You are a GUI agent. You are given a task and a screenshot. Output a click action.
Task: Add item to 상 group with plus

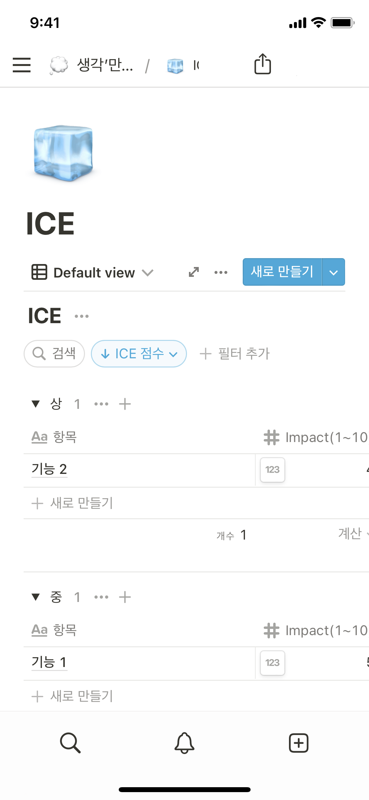pos(125,404)
